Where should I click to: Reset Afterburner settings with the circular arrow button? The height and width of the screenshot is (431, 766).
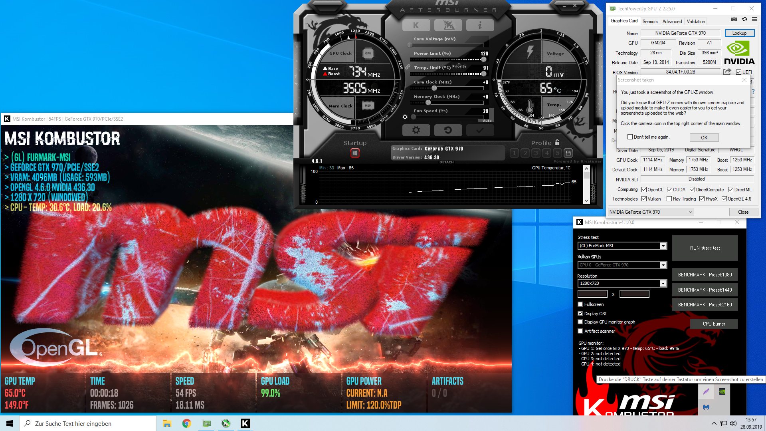(448, 130)
